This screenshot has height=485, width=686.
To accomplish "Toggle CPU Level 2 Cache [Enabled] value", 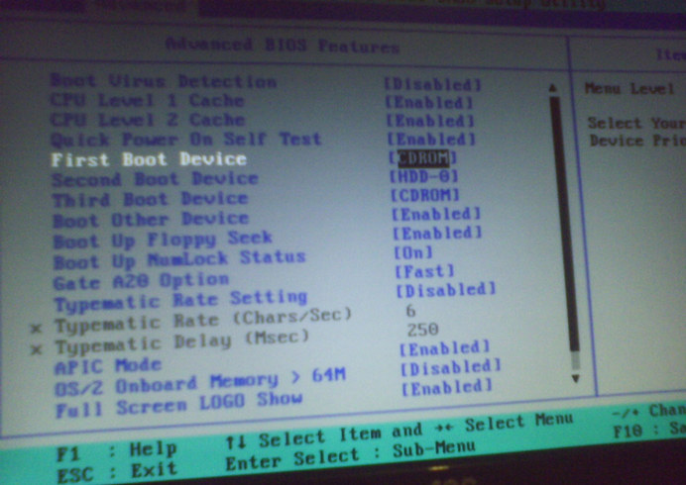I will click(x=431, y=121).
